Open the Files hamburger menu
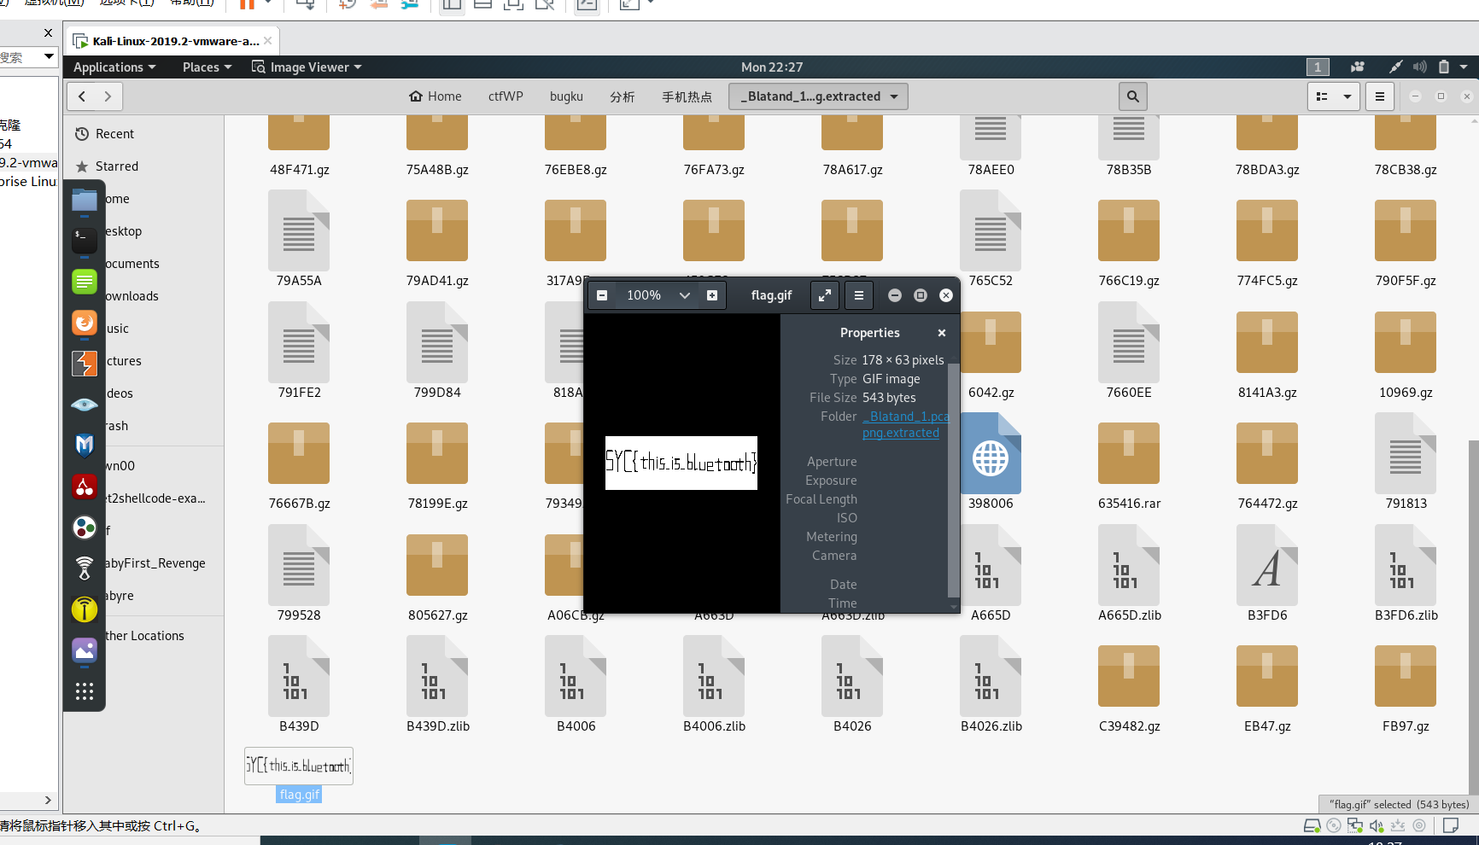 (x=1379, y=96)
